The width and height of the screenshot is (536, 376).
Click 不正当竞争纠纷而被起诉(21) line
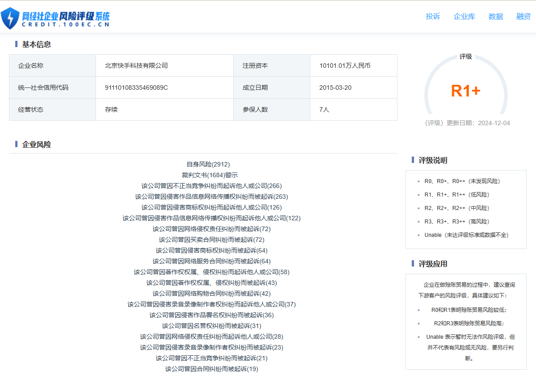pos(212,358)
